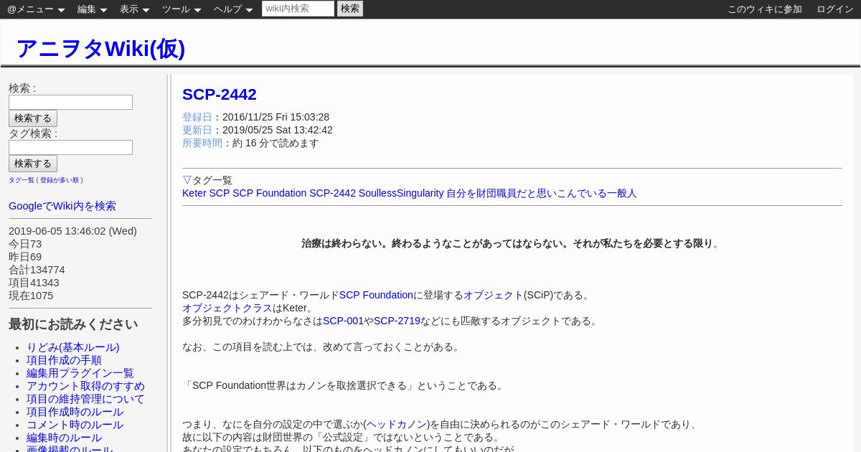The image size is (861, 452).
Task: Click このウィキに参加 link
Action: [x=765, y=9]
